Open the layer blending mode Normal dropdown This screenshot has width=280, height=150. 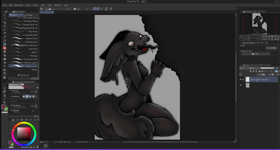point(251,68)
